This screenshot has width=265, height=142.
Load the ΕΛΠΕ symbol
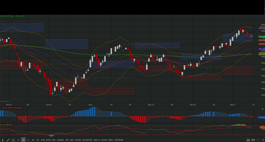pos(48,140)
